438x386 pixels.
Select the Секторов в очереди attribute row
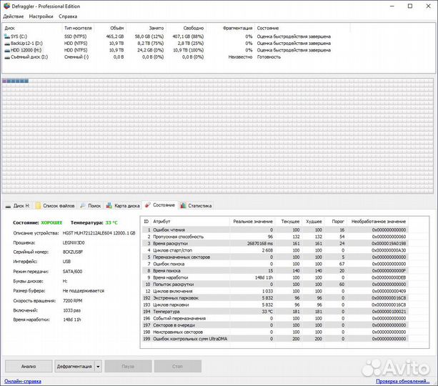pos(275,325)
